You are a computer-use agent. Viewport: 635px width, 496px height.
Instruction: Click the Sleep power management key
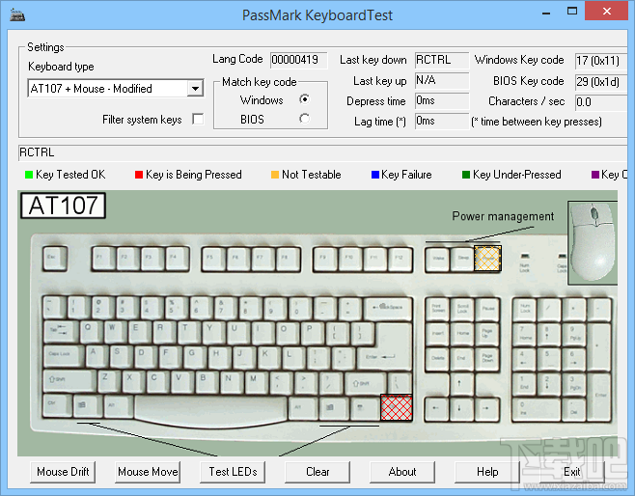[x=462, y=260]
